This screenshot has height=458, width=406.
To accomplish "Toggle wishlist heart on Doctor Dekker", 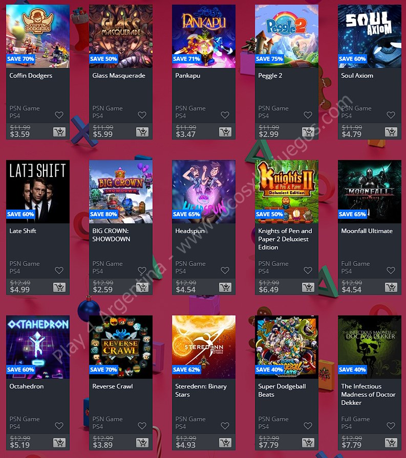I will tap(391, 426).
